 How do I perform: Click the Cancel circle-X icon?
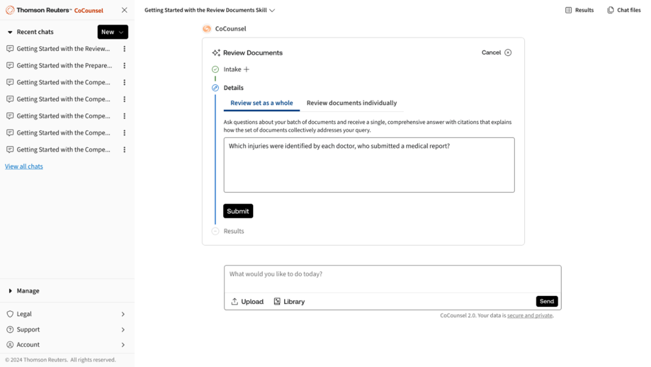pos(508,53)
